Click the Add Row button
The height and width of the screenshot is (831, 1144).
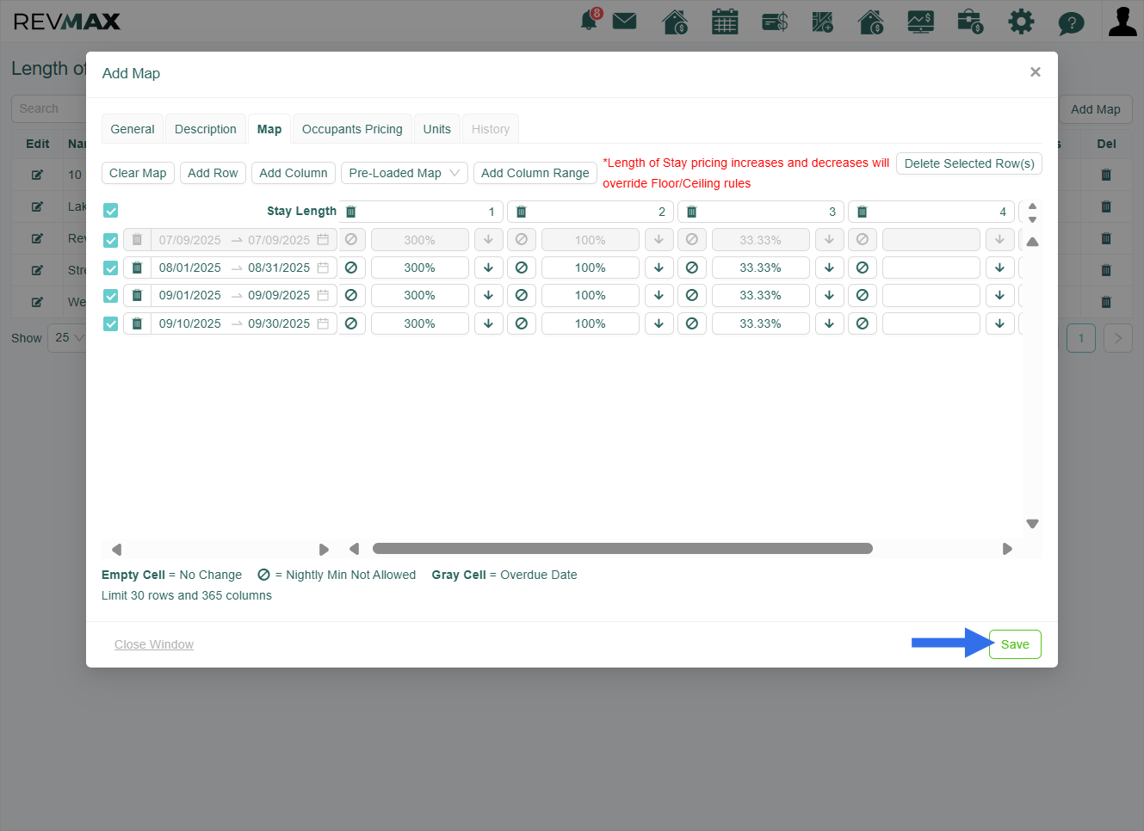click(x=213, y=173)
